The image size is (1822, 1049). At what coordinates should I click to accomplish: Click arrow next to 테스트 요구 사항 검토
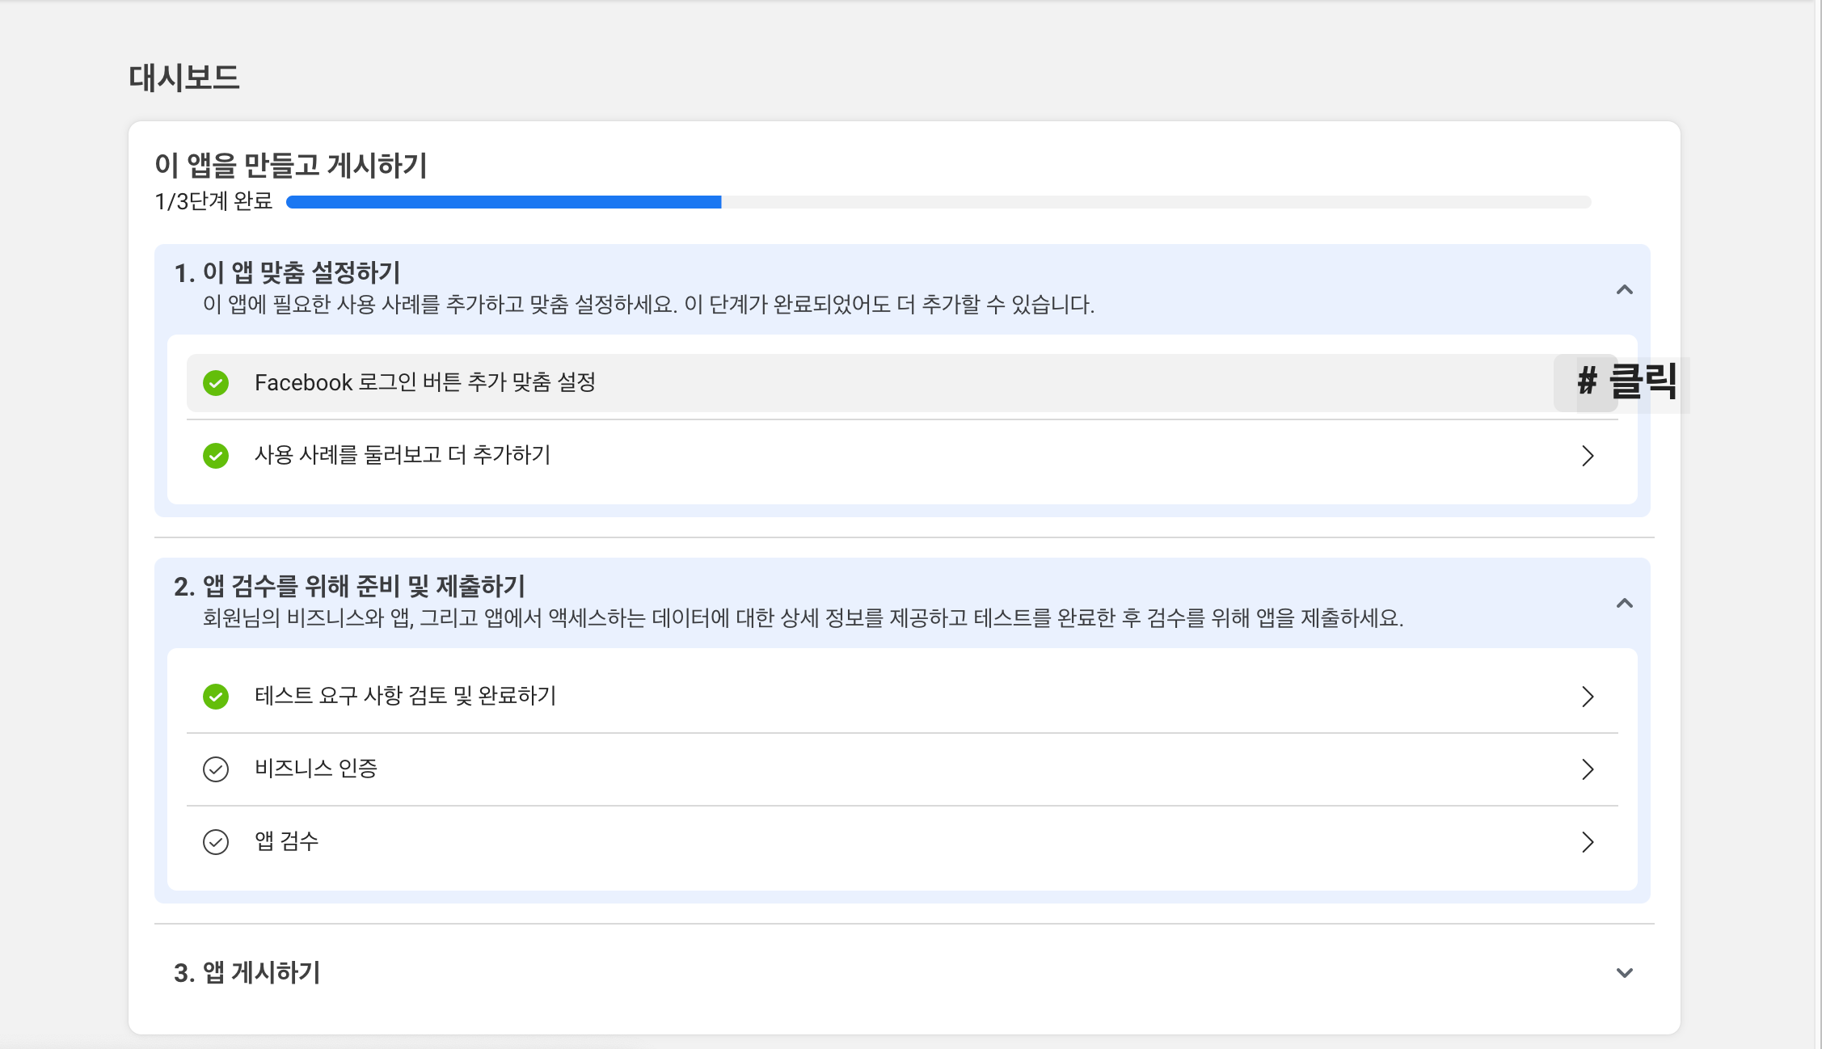tap(1588, 697)
